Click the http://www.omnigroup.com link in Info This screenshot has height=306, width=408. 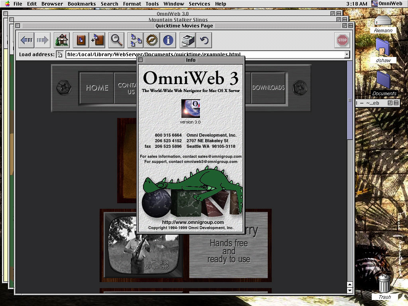click(x=193, y=222)
